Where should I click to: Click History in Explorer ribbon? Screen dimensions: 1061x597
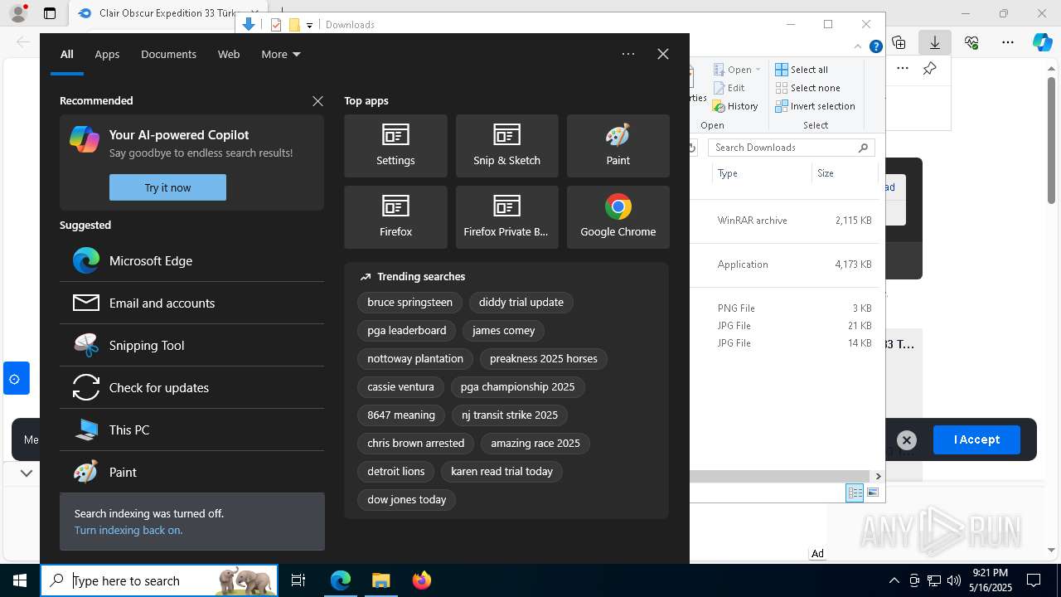point(734,106)
